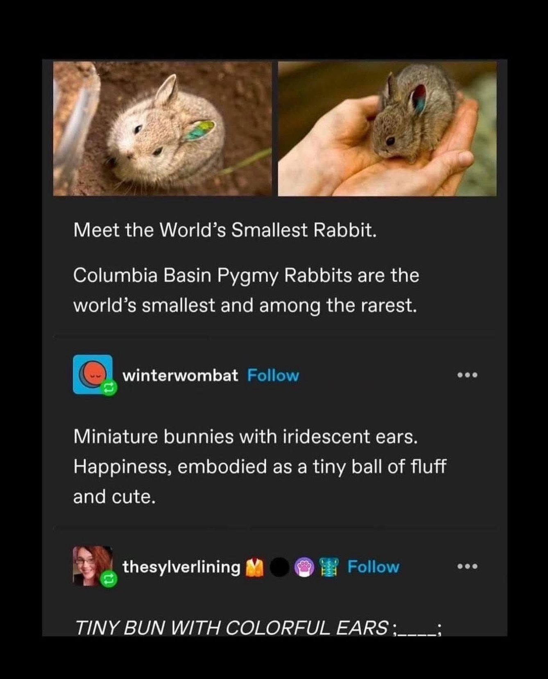This screenshot has width=548, height=679.
Task: Follow the winterwombat blog
Action: pos(273,376)
